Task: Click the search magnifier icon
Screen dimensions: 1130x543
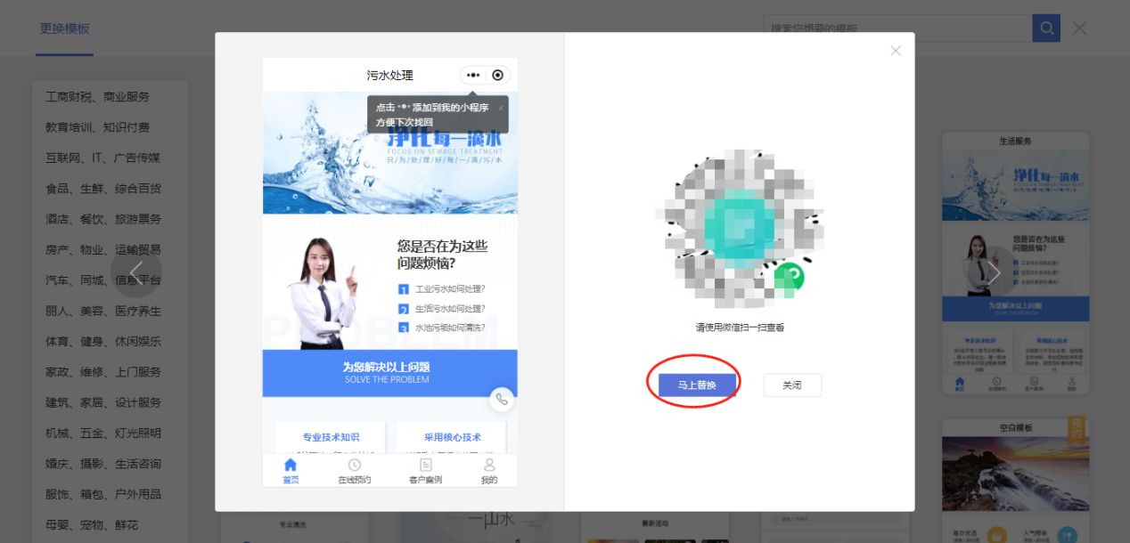Action: click(1046, 28)
